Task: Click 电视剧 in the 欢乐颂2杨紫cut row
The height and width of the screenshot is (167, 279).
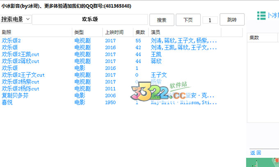Action: pyautogui.click(x=82, y=82)
